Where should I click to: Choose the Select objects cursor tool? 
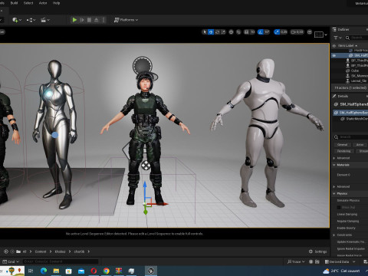(205, 32)
